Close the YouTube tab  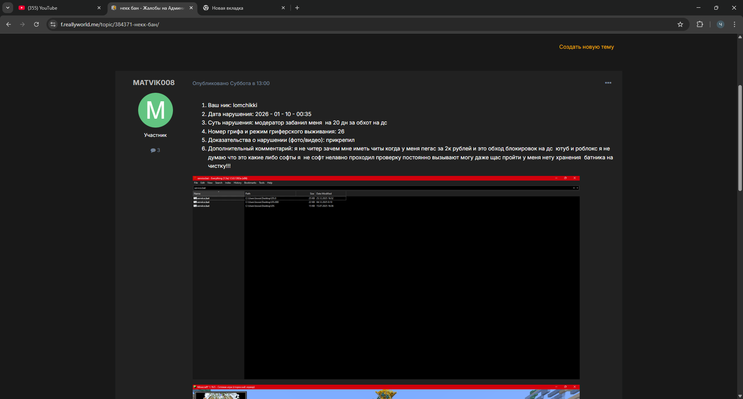99,8
